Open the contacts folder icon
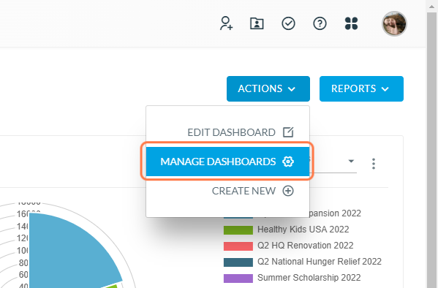The width and height of the screenshot is (438, 288). tap(257, 23)
